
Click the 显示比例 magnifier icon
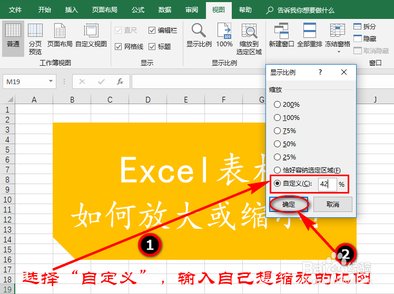[199, 31]
